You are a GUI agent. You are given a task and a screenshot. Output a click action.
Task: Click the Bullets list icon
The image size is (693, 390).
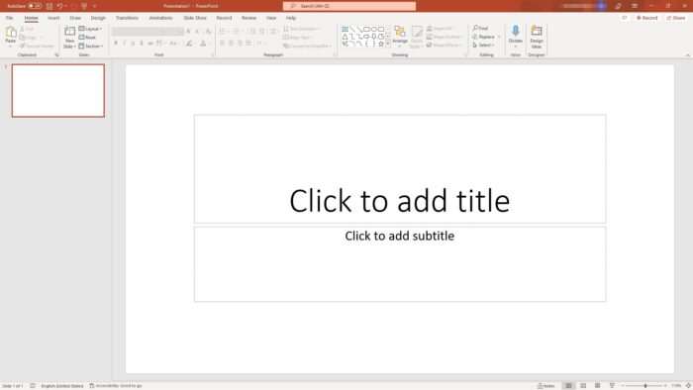[223, 31]
